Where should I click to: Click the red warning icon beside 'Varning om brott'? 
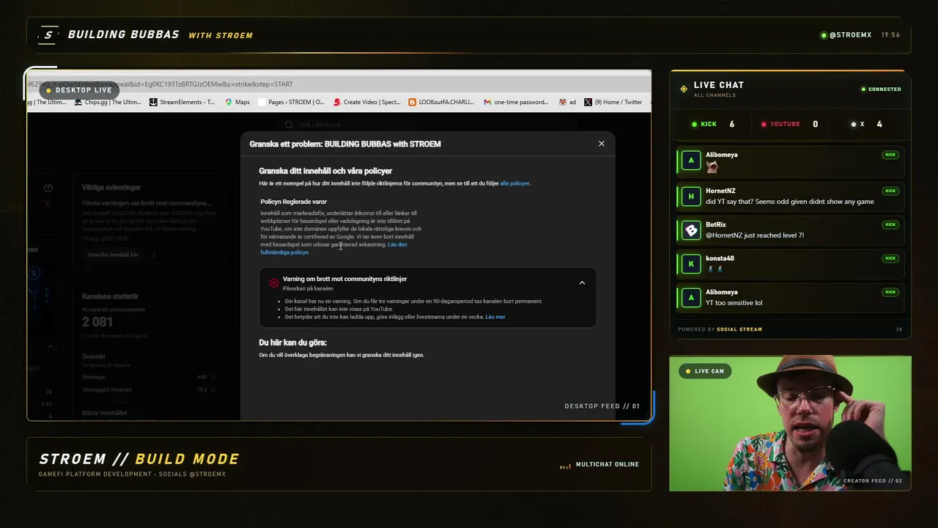click(x=273, y=282)
